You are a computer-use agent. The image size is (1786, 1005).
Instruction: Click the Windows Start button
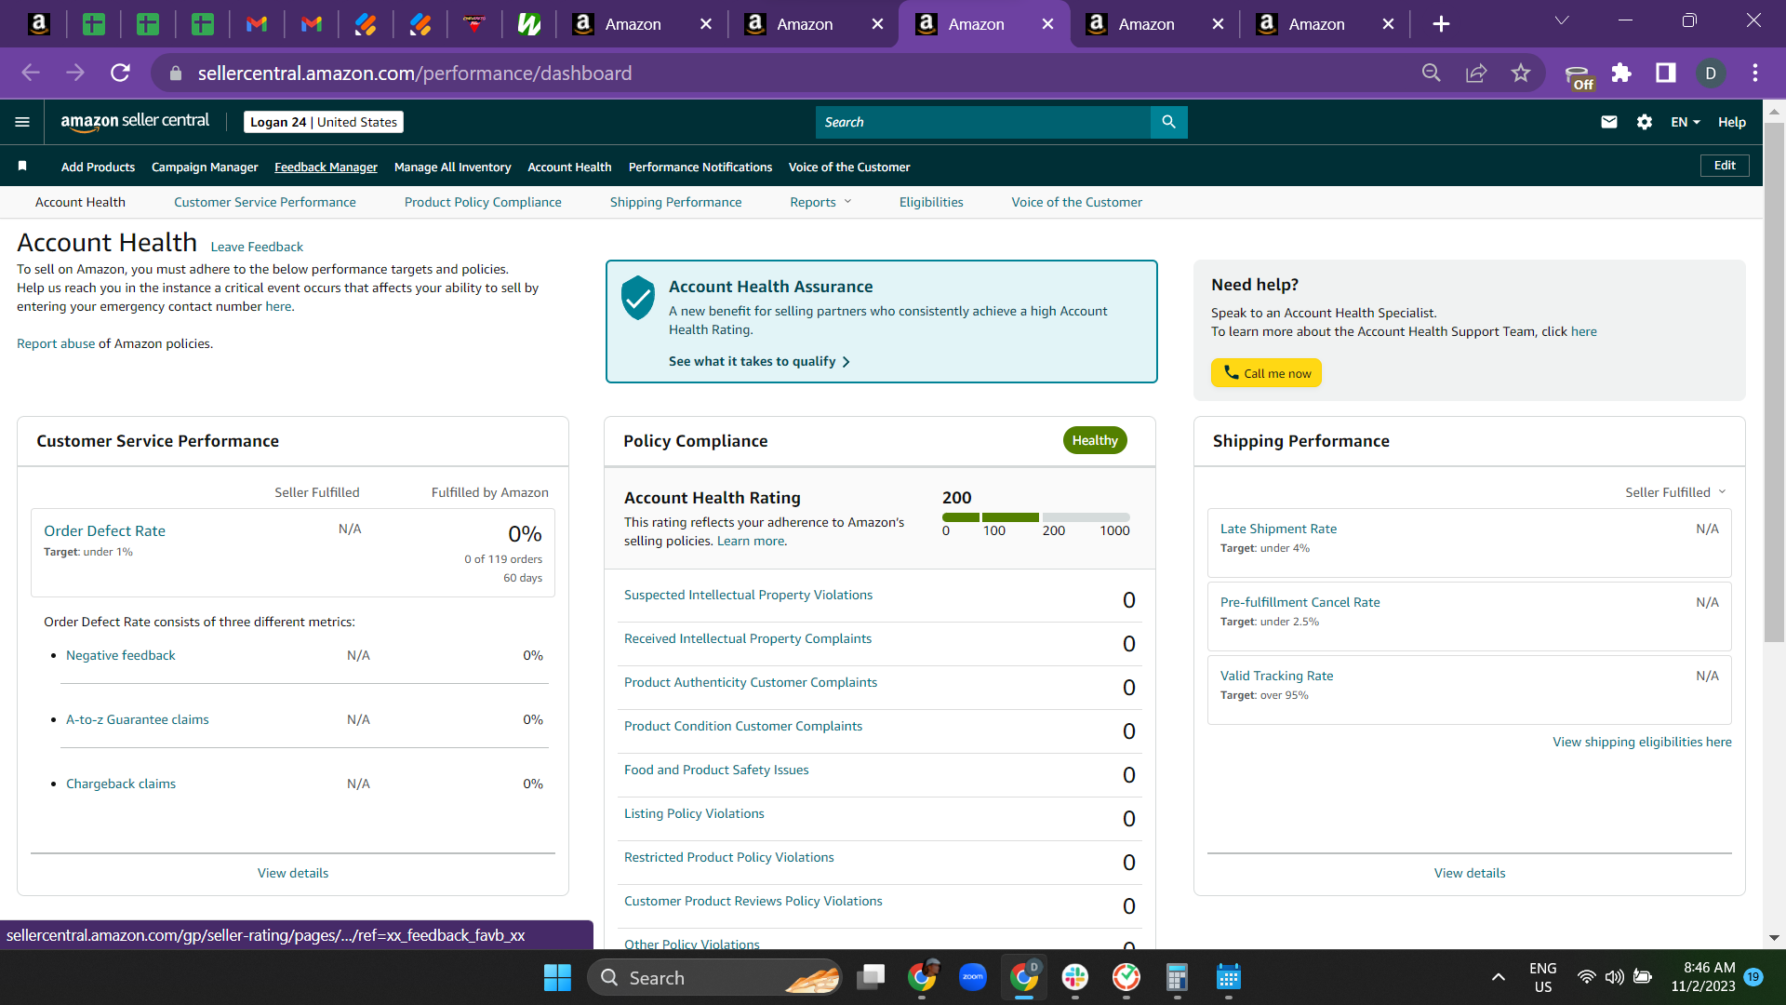pos(557,977)
